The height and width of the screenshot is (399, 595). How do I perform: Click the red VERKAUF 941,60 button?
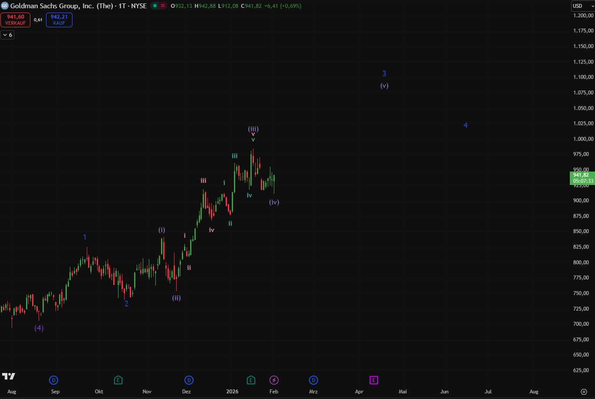[16, 20]
